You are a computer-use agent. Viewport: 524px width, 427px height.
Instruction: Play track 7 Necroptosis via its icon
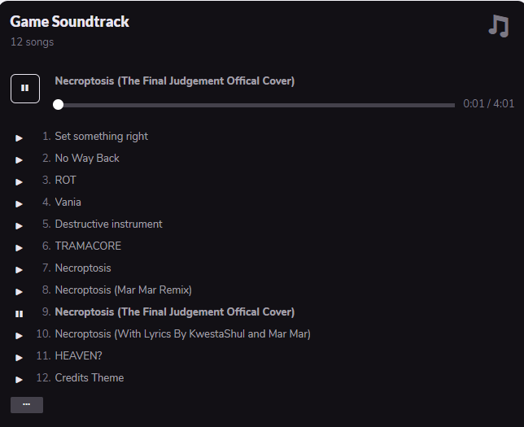click(x=19, y=269)
